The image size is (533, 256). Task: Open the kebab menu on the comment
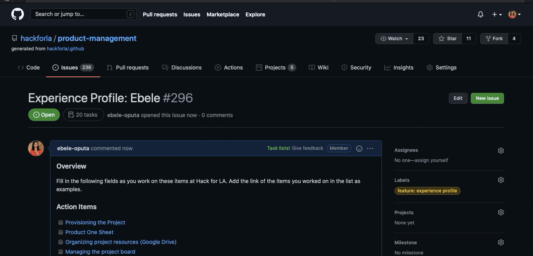(370, 148)
